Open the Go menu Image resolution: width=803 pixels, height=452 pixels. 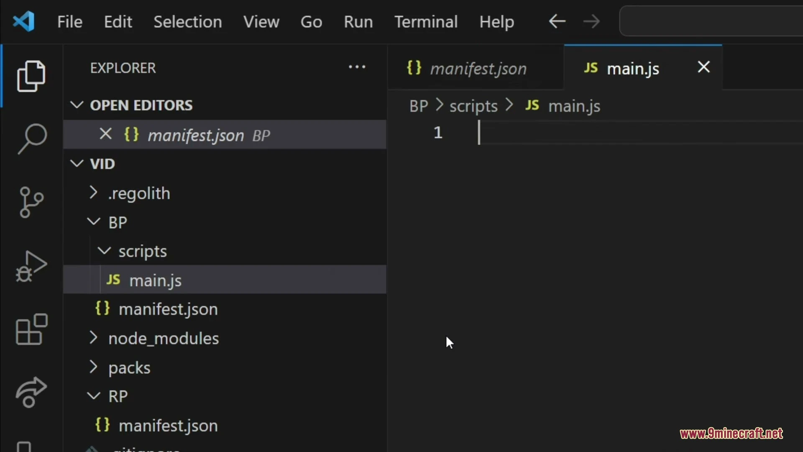pos(311,21)
